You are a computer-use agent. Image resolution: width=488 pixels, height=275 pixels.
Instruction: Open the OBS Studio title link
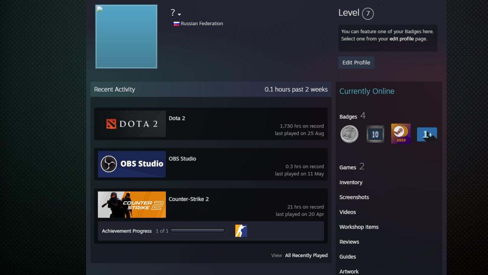(183, 159)
